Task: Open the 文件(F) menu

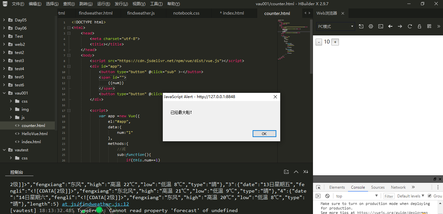Action: coord(18,4)
